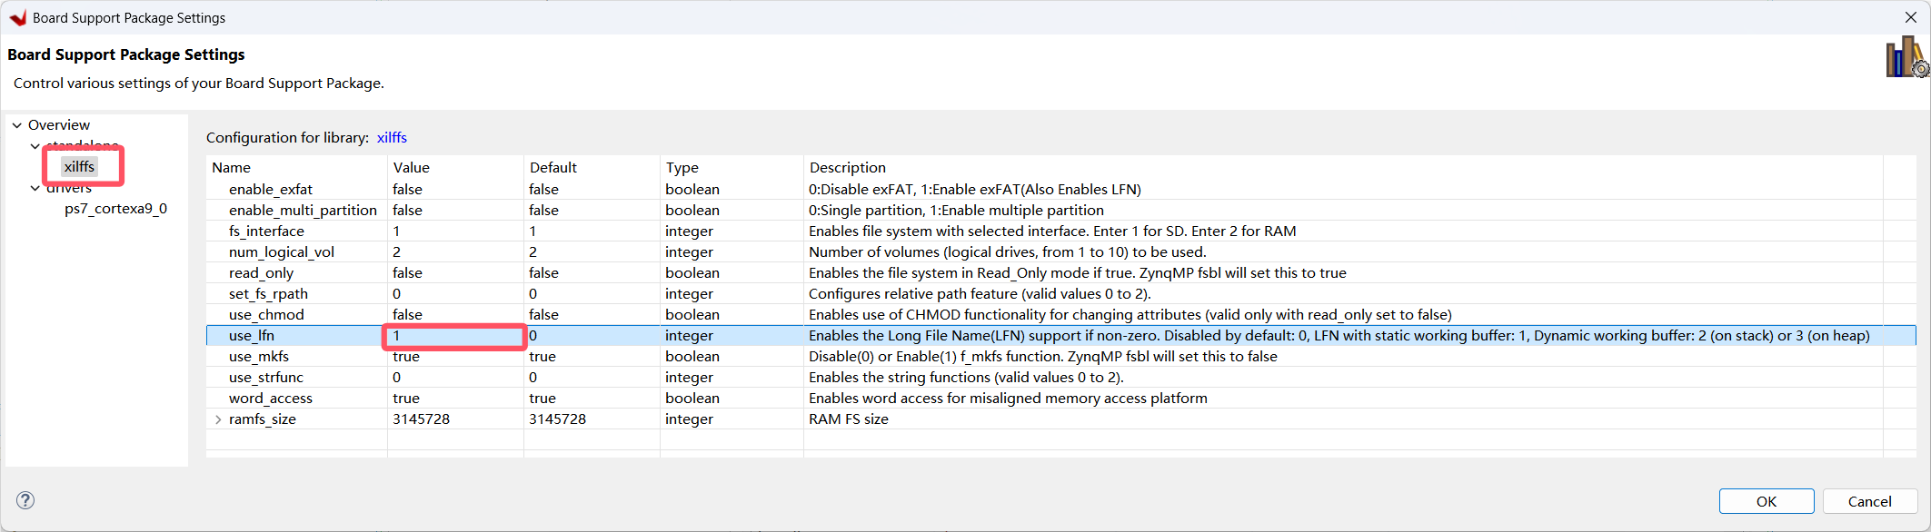Click the library books icon in header
This screenshot has height=532, width=1931.
point(1907,57)
